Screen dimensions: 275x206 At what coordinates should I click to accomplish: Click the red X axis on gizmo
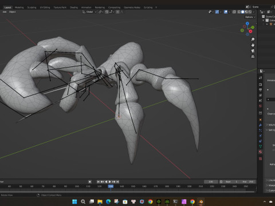pos(250,31)
